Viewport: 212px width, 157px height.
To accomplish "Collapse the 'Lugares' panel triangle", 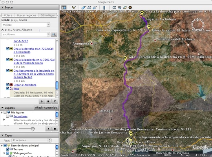I will click(x=2, y=108).
